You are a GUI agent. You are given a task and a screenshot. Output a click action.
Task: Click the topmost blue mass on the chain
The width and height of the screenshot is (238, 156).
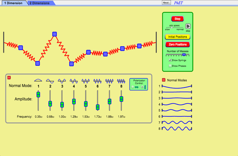(x=54, y=34)
